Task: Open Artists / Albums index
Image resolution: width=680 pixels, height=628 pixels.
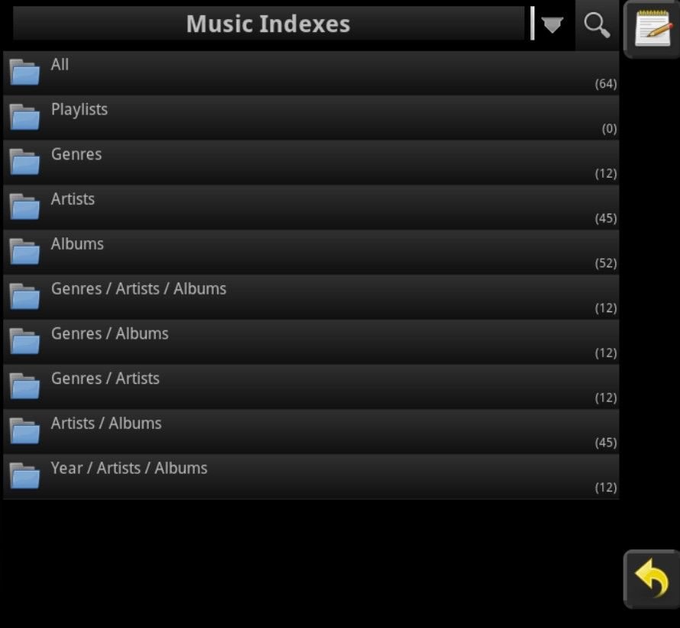Action: pyautogui.click(x=311, y=432)
